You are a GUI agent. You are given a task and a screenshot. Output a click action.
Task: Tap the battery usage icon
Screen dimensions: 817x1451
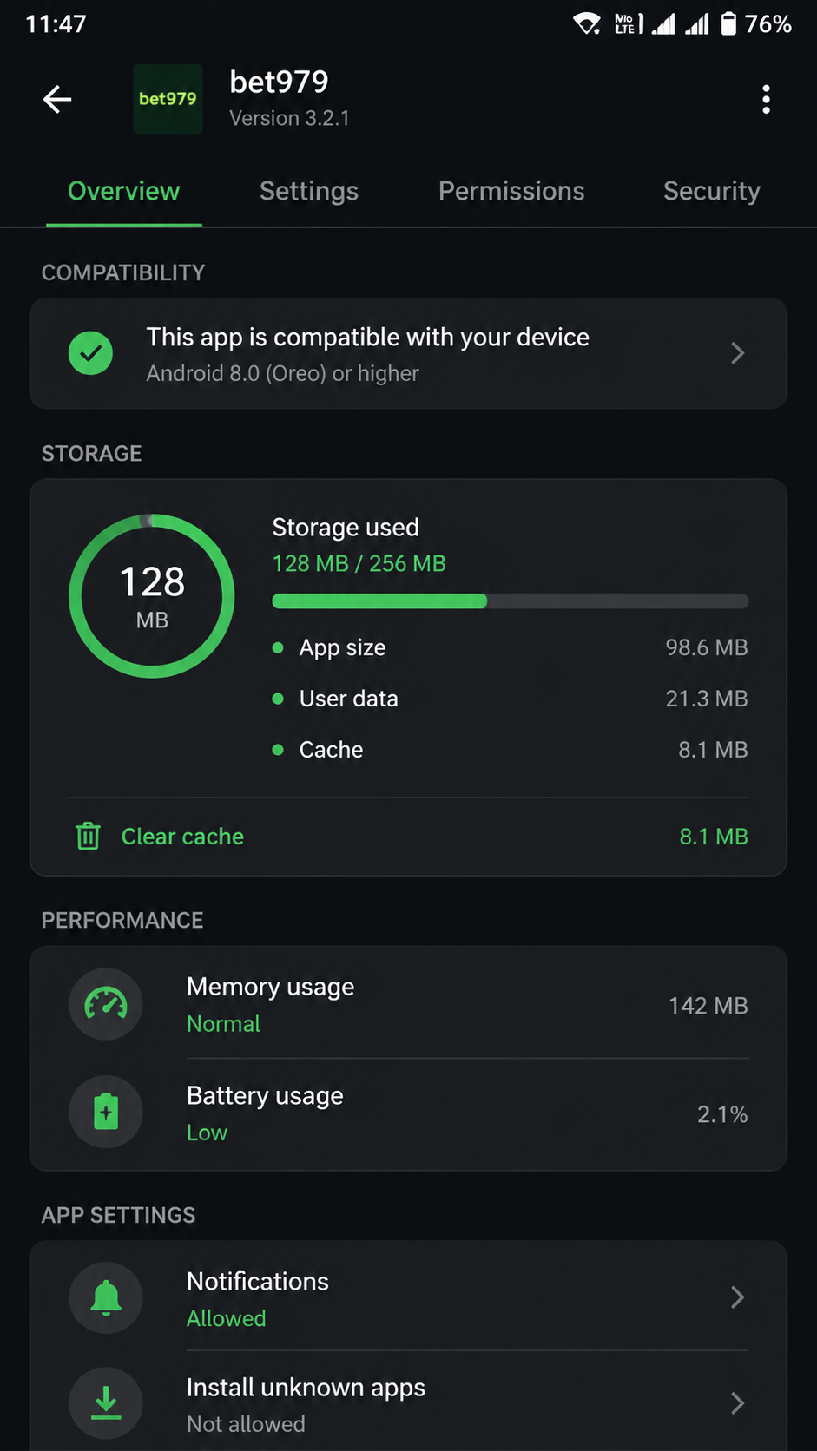(106, 1112)
